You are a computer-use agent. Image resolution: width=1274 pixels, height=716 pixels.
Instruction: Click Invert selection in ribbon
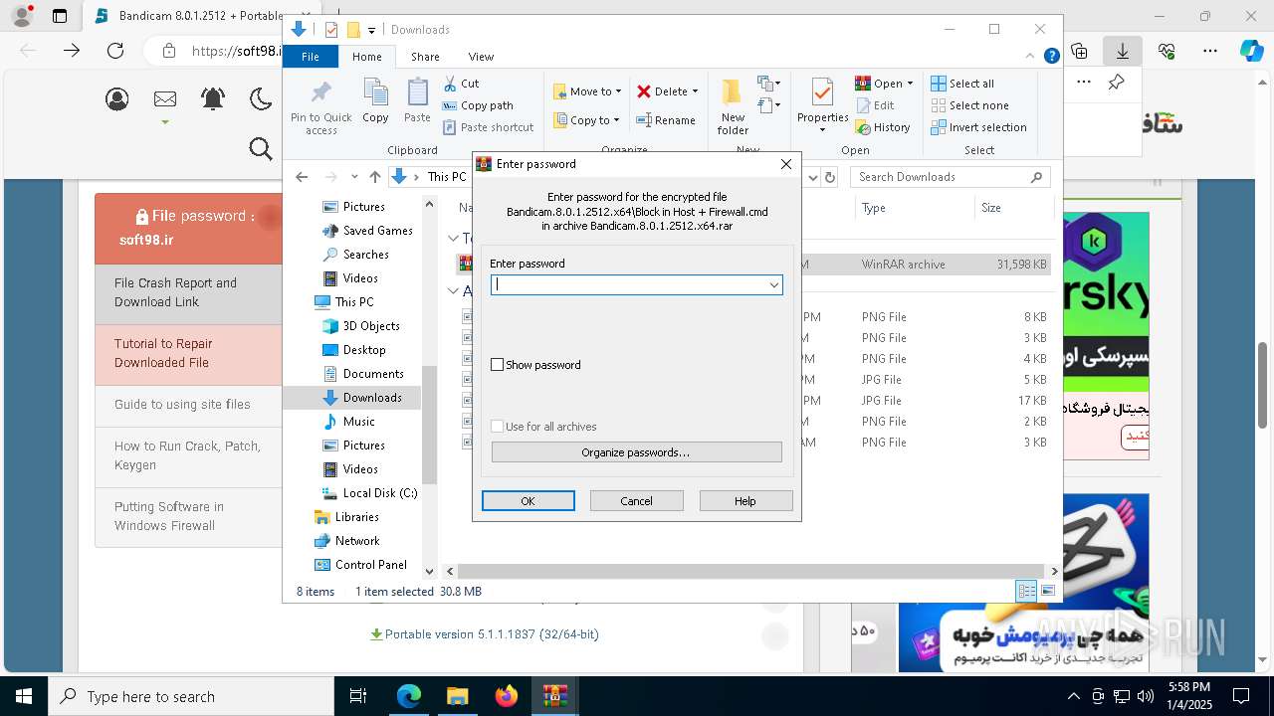coord(978,127)
